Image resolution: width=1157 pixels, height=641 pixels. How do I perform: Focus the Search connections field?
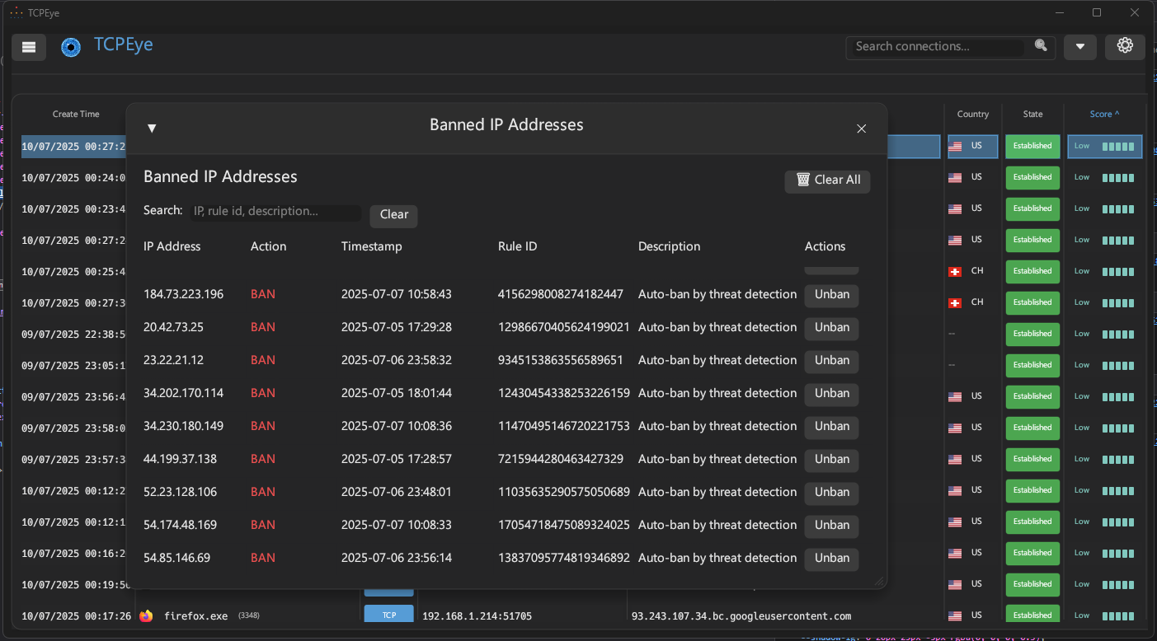coord(938,47)
